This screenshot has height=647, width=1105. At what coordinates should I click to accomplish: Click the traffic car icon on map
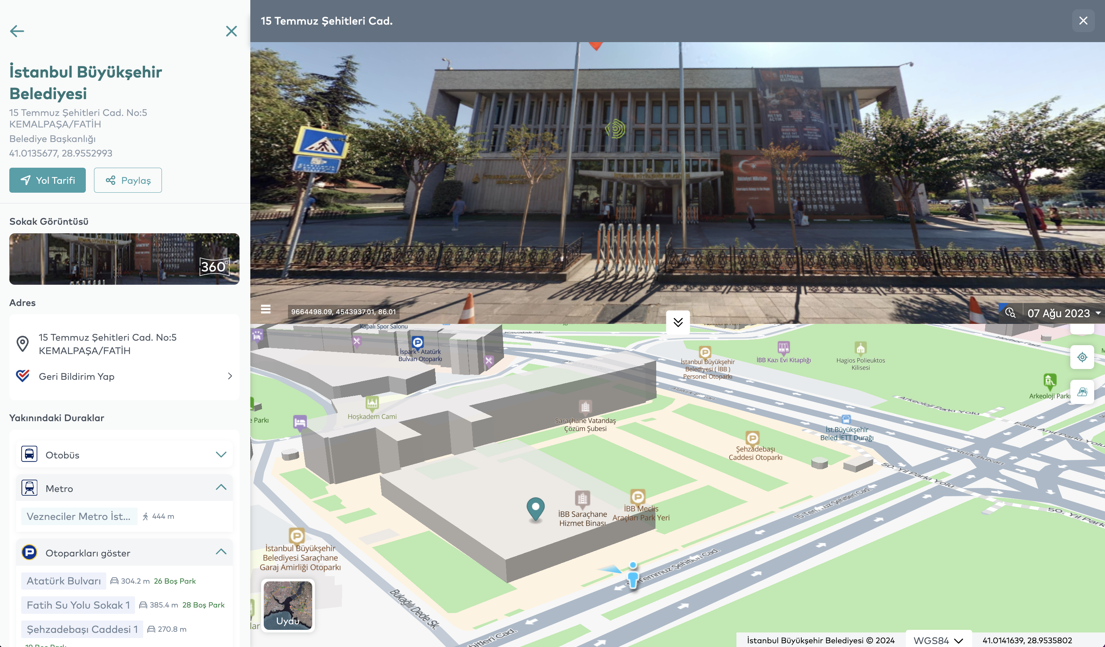point(1082,392)
